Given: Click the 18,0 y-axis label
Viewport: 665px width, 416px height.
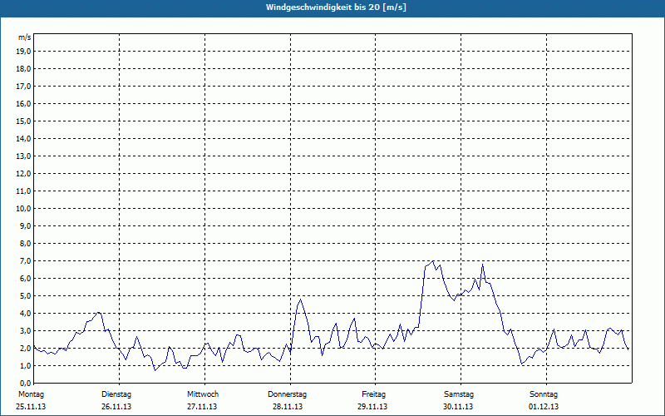Looking at the screenshot, I should click(x=23, y=69).
